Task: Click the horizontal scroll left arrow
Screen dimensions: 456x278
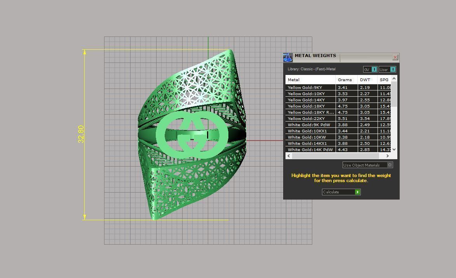Action: pos(289,156)
